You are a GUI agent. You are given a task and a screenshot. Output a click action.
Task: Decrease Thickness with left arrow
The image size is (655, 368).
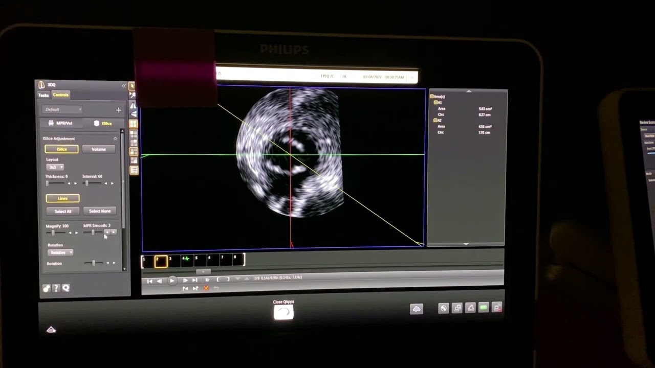tap(69, 183)
